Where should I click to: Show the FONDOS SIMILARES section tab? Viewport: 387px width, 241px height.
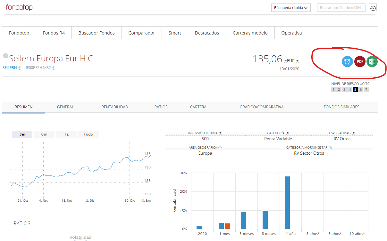(x=341, y=107)
